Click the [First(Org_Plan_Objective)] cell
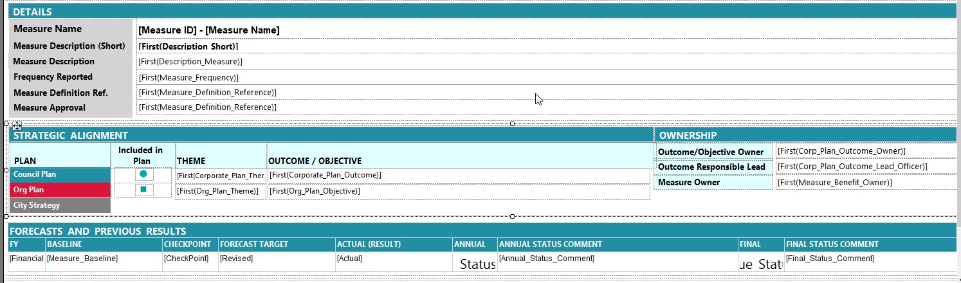Image resolution: width=961 pixels, height=283 pixels. [459, 191]
